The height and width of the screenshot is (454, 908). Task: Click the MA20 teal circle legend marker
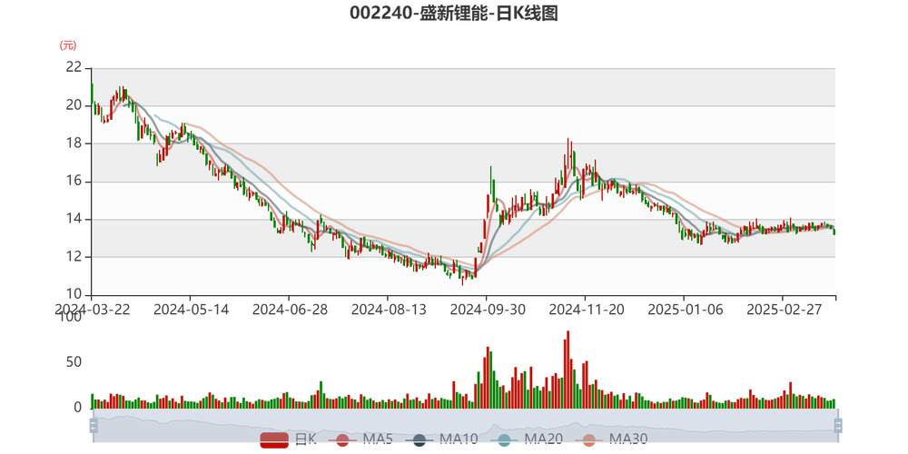tap(504, 440)
